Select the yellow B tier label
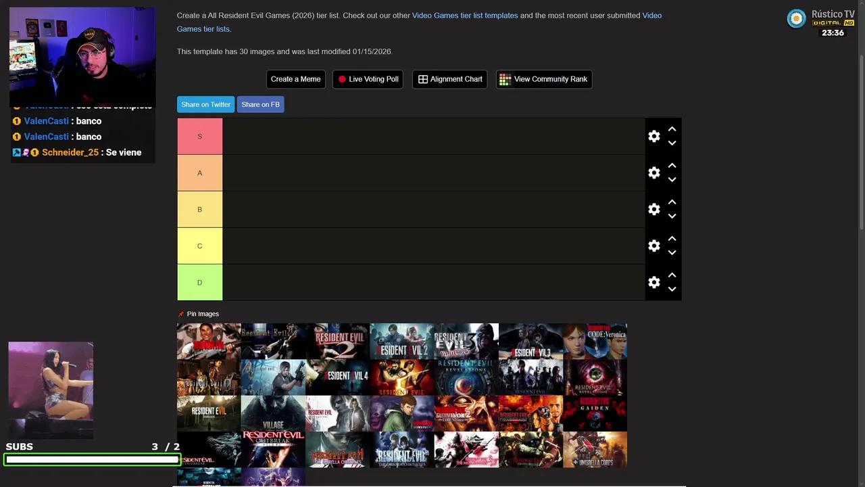Viewport: 865px width, 487px height. [199, 210]
